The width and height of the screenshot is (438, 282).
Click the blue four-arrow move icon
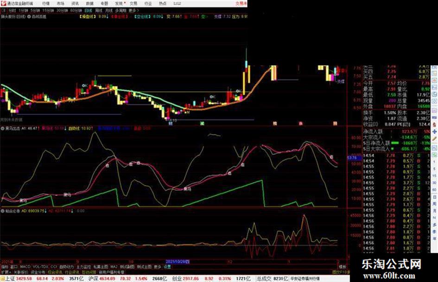click(434, 131)
